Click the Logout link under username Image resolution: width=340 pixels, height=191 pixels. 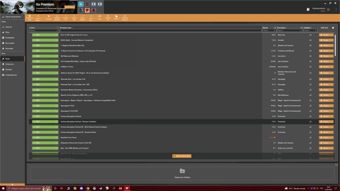323,11
